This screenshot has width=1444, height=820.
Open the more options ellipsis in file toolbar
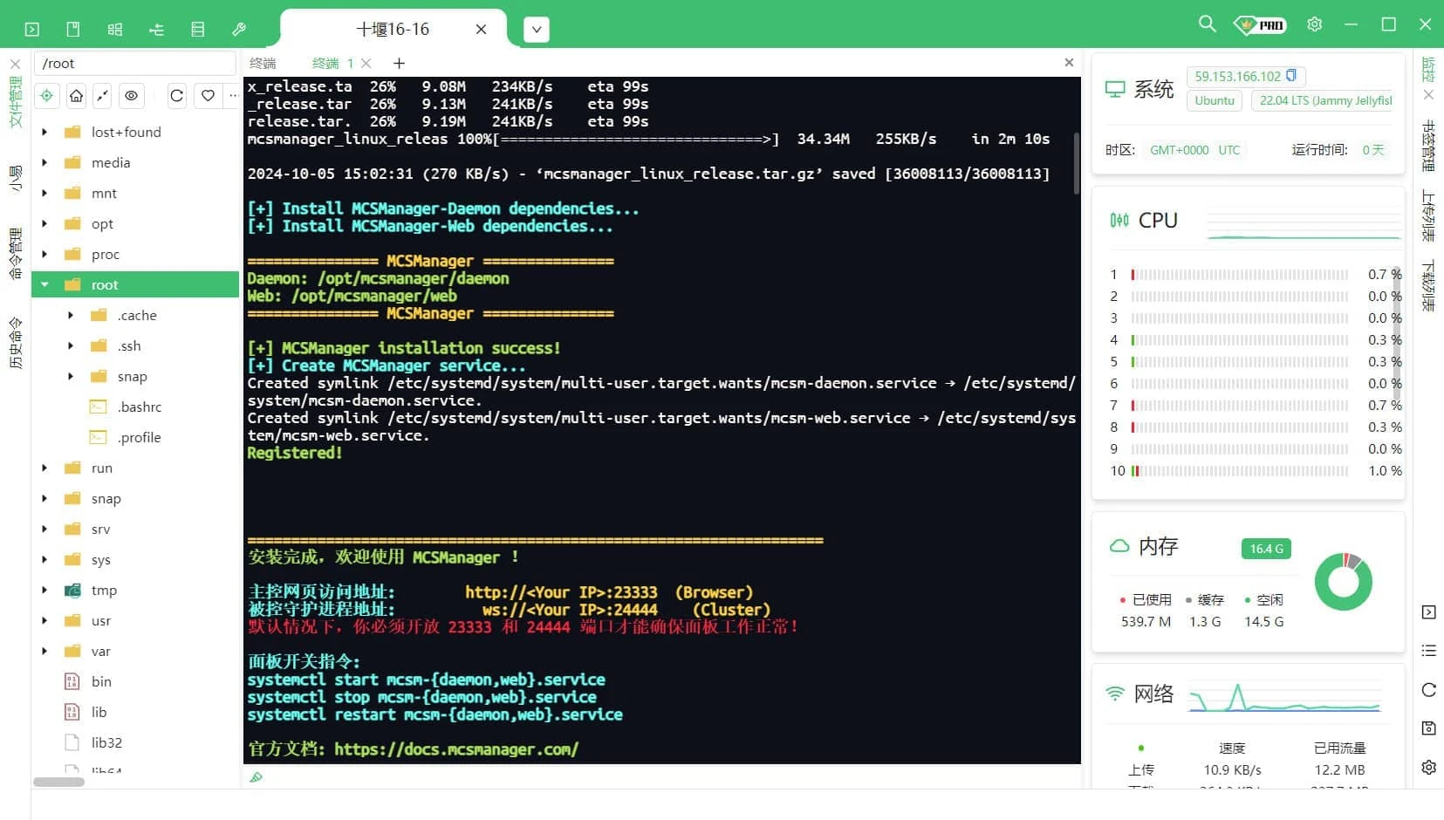coord(232,95)
